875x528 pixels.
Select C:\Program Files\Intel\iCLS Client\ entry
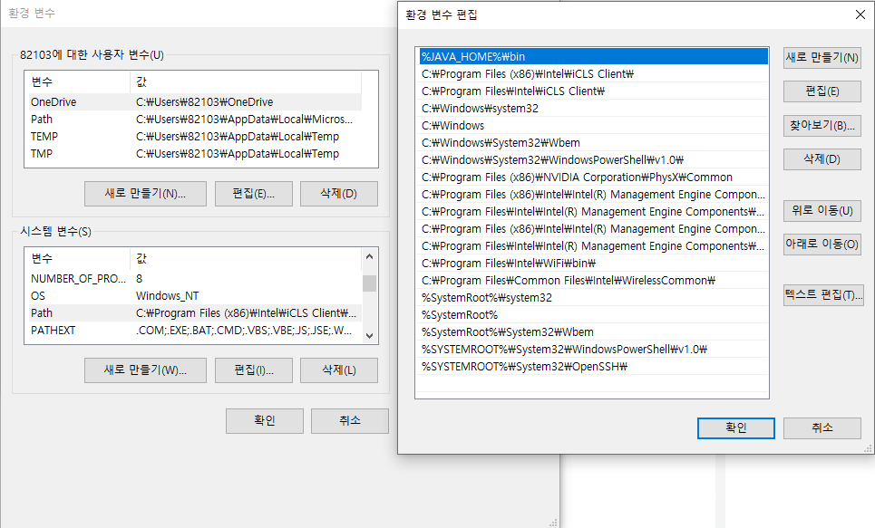pos(594,91)
